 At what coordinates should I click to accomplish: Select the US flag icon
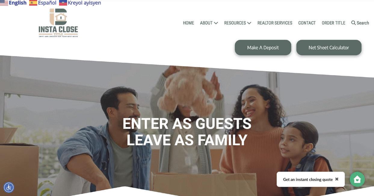[x=4, y=3]
